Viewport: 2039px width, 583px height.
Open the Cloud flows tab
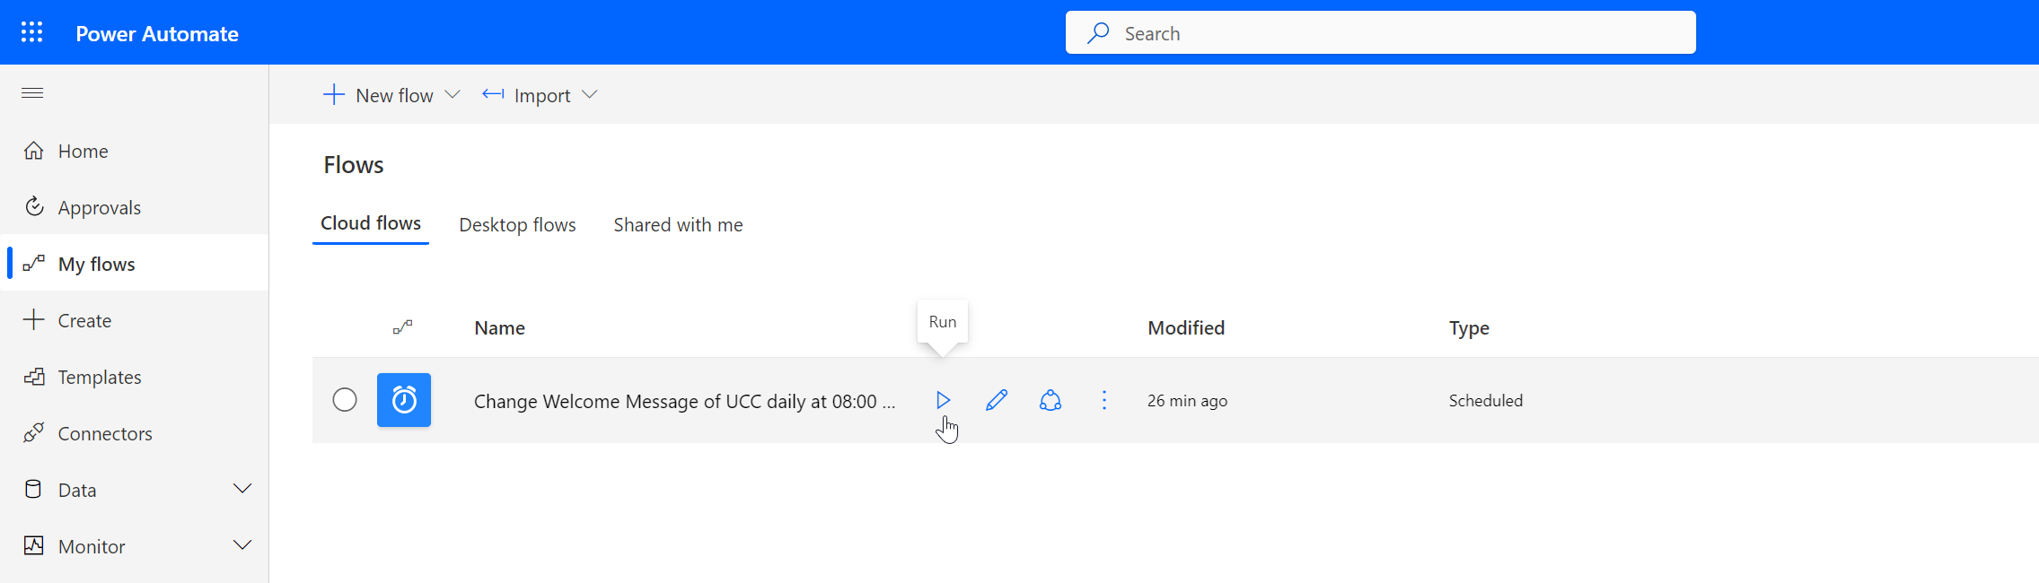[371, 223]
